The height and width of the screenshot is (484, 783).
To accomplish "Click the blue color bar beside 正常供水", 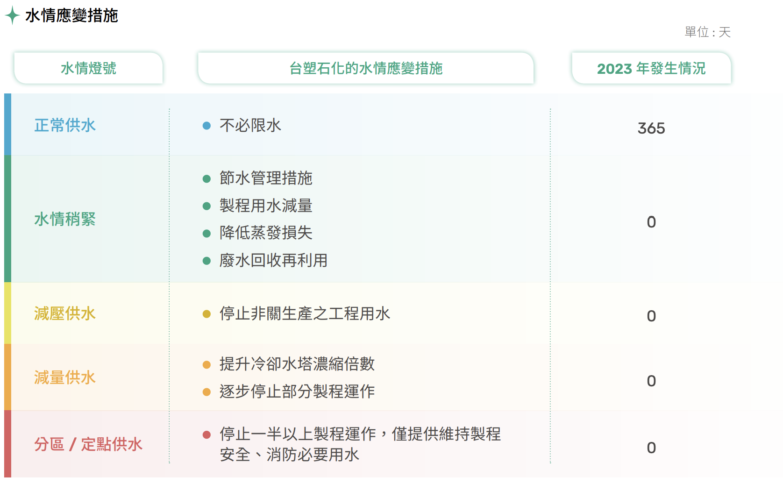I will pyautogui.click(x=7, y=124).
